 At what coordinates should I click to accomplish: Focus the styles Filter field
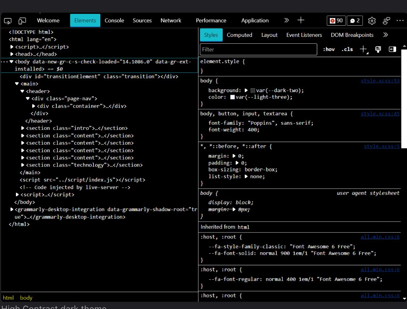point(258,49)
